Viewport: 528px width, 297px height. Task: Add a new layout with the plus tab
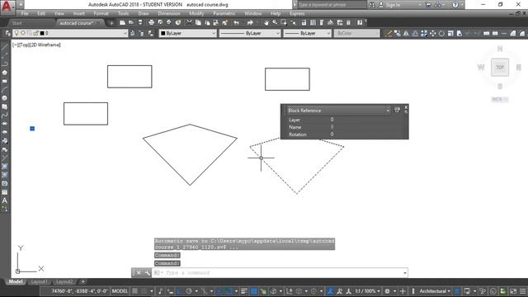82,281
